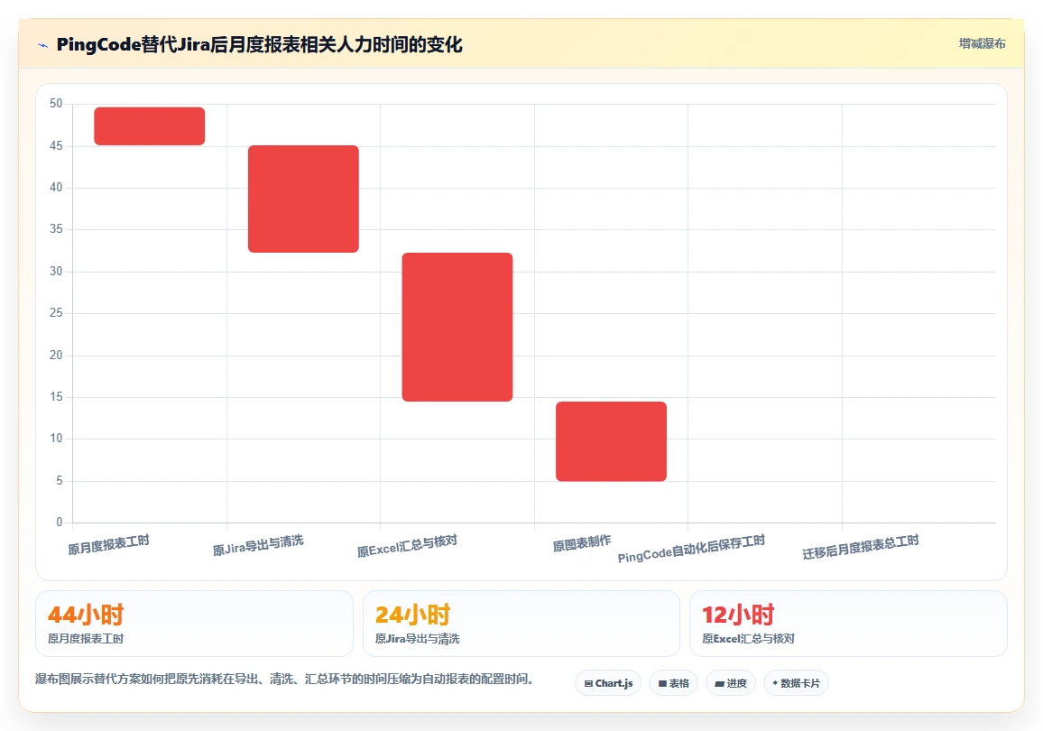Click the description text starting with 瀑布图展示
1043x731 pixels.
coord(284,680)
